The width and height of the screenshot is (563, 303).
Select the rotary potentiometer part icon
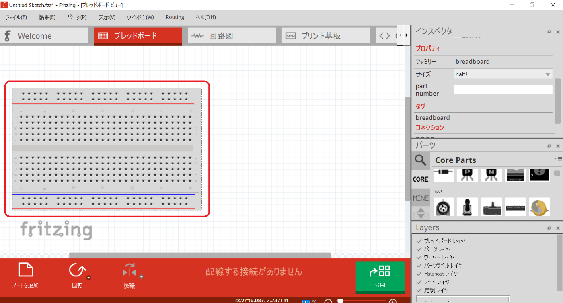444,207
